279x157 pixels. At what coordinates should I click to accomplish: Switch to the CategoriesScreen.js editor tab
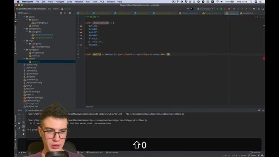tap(189, 13)
